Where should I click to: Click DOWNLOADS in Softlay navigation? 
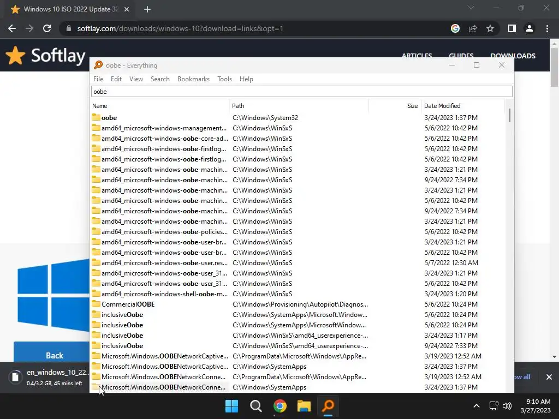[513, 56]
